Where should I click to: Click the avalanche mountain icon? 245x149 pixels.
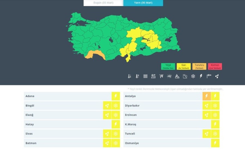point(177,76)
